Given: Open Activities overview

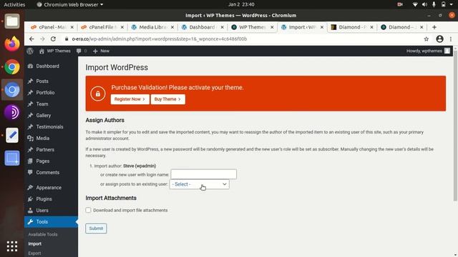Looking at the screenshot, I should tap(14, 4).
